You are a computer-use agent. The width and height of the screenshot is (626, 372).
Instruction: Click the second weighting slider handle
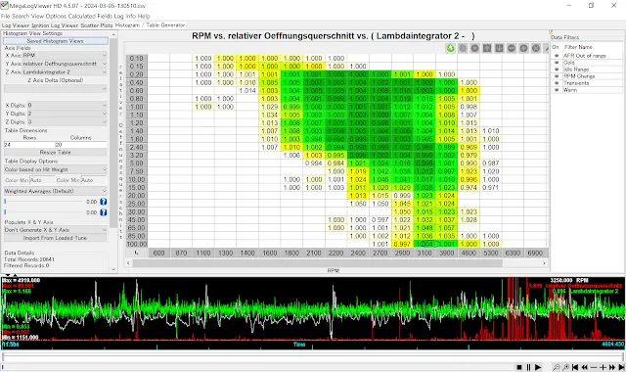click(5, 212)
